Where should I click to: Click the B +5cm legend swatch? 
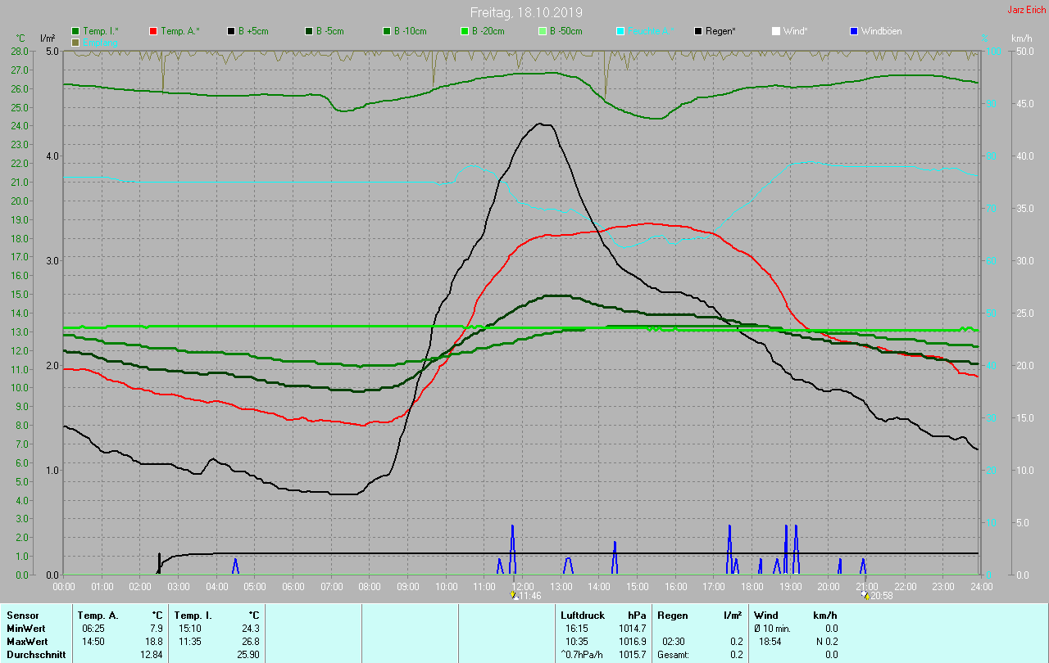tap(232, 31)
